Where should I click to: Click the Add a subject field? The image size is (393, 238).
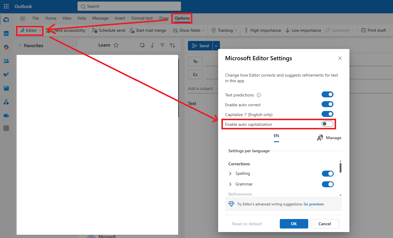[200, 88]
